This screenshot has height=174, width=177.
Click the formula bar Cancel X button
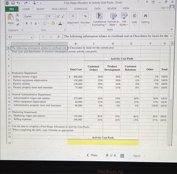coord(43,37)
